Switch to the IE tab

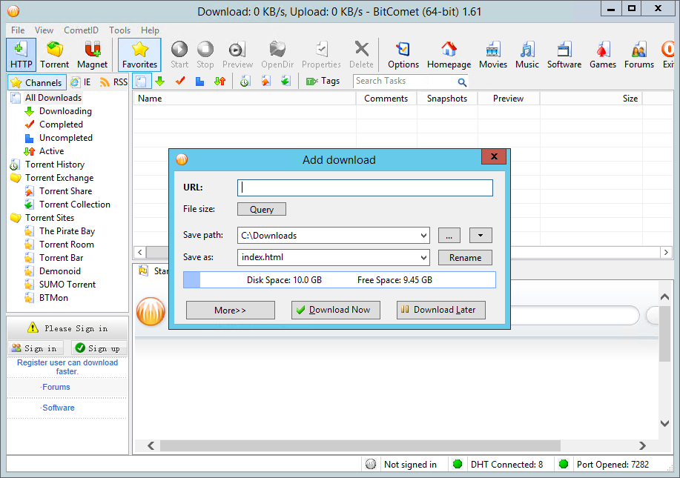pos(81,82)
